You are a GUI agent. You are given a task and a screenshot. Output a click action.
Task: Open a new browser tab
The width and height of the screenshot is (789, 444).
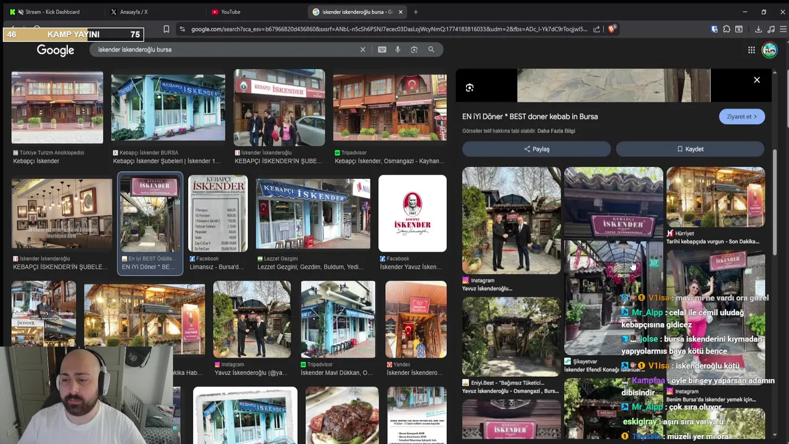point(415,12)
